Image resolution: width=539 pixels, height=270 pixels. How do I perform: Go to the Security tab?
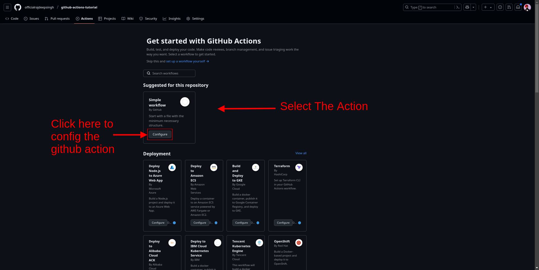coord(148,19)
